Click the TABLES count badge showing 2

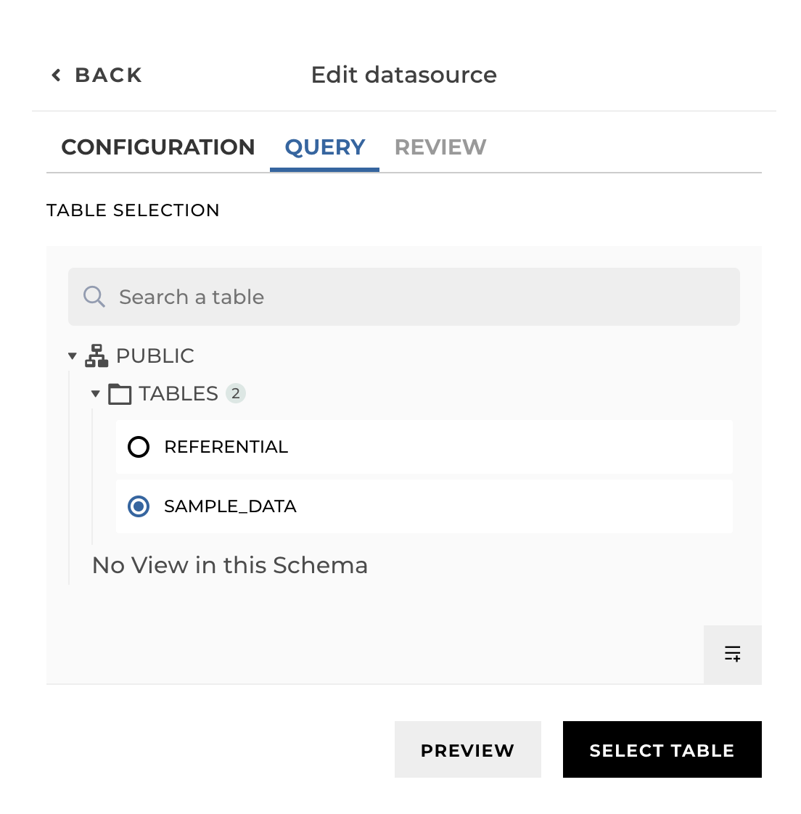click(236, 393)
